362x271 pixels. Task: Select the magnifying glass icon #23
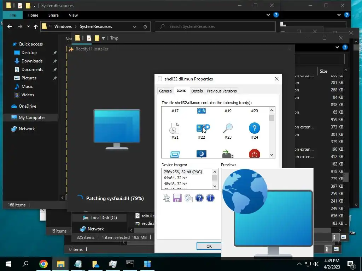228,128
